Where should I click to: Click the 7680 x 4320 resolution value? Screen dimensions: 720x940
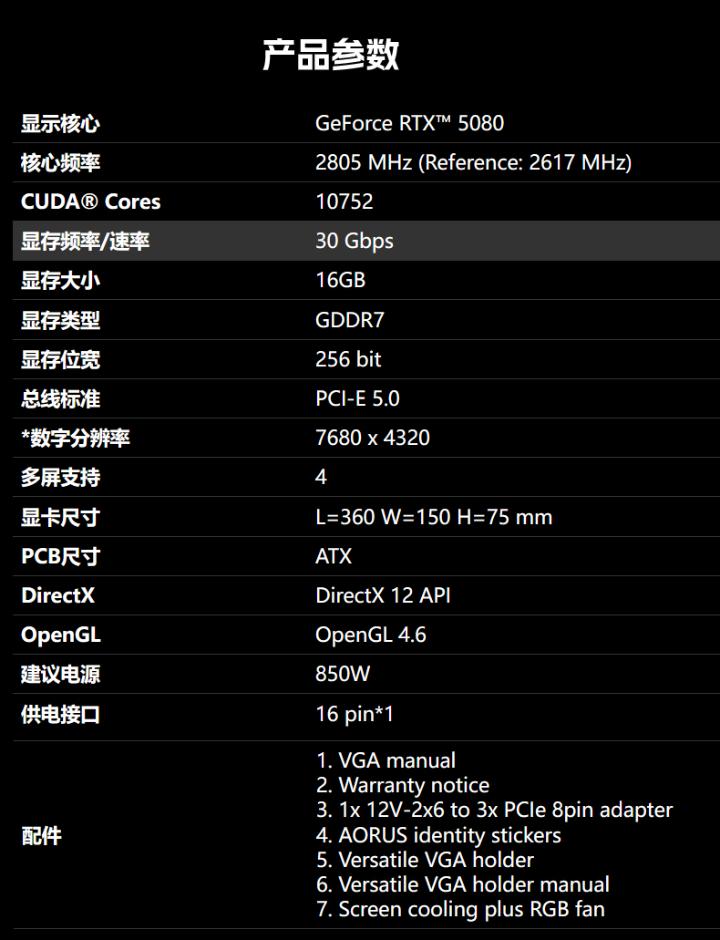(372, 439)
